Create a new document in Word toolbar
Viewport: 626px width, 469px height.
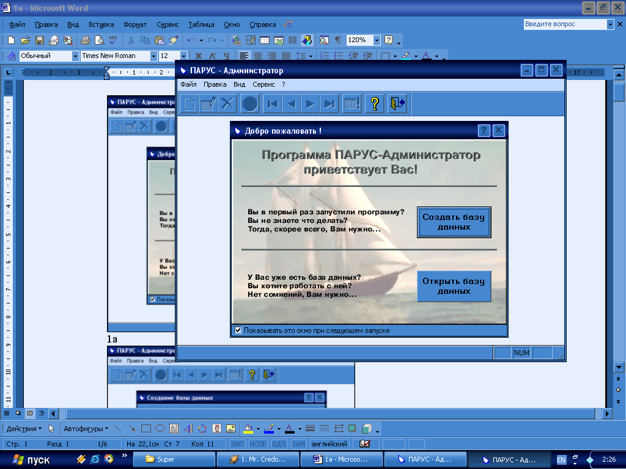click(x=11, y=40)
